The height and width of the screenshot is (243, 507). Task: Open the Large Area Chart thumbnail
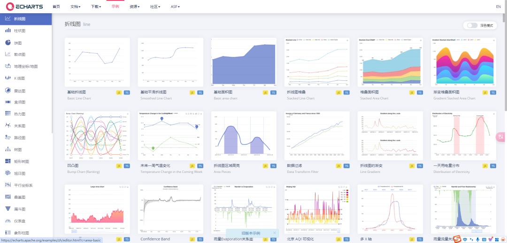point(97,209)
